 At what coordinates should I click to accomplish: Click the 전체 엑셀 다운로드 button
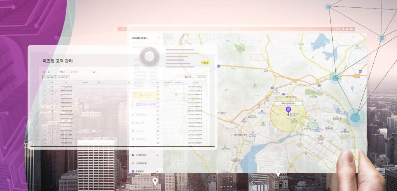coord(49,77)
